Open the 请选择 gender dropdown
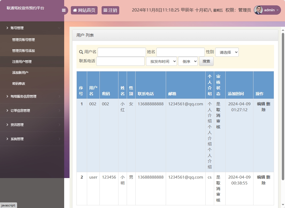This screenshot has width=285, height=208. (x=227, y=52)
